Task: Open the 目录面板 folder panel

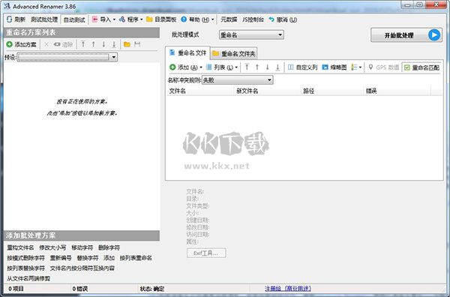Action: tap(161, 19)
